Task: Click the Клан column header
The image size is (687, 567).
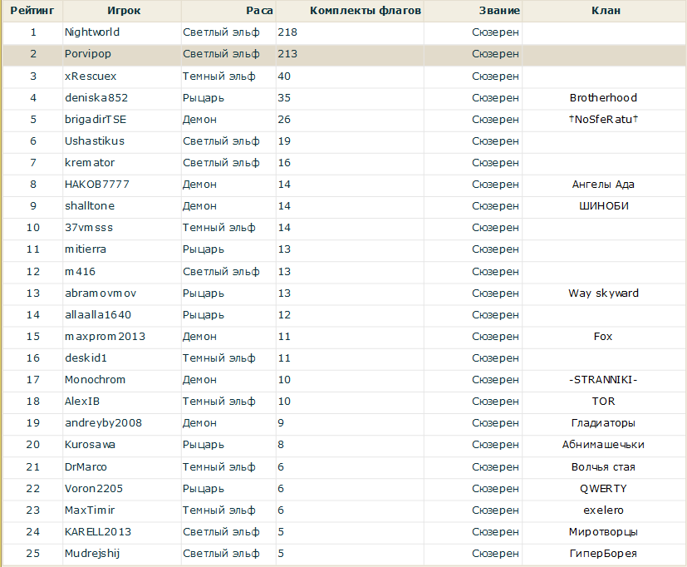Action: tap(605, 11)
